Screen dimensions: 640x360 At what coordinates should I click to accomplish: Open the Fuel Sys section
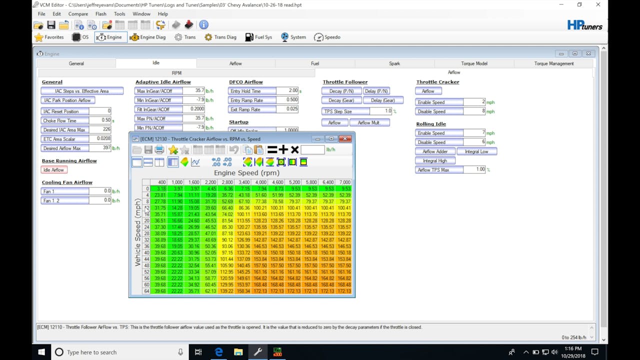point(258,37)
